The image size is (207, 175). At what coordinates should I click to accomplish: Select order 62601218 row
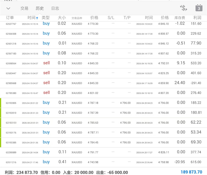click(x=103, y=44)
